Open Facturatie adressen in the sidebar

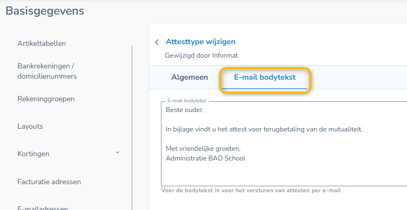coord(49,181)
